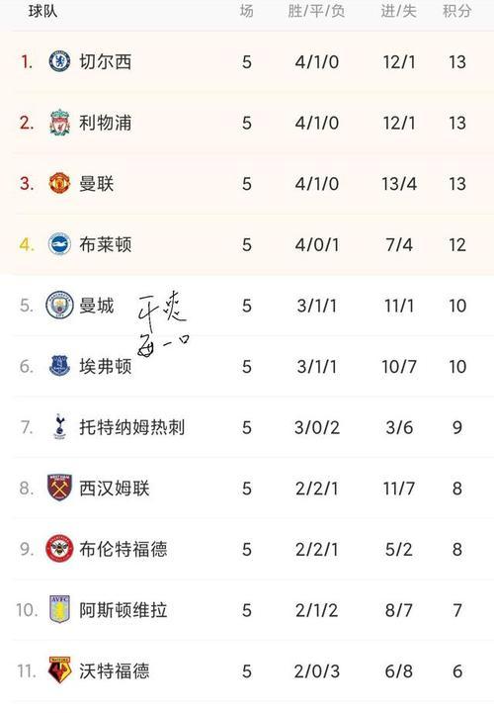Select 阿斯顿维拉 team name
Screen dimensions: 494x713
[123, 610]
